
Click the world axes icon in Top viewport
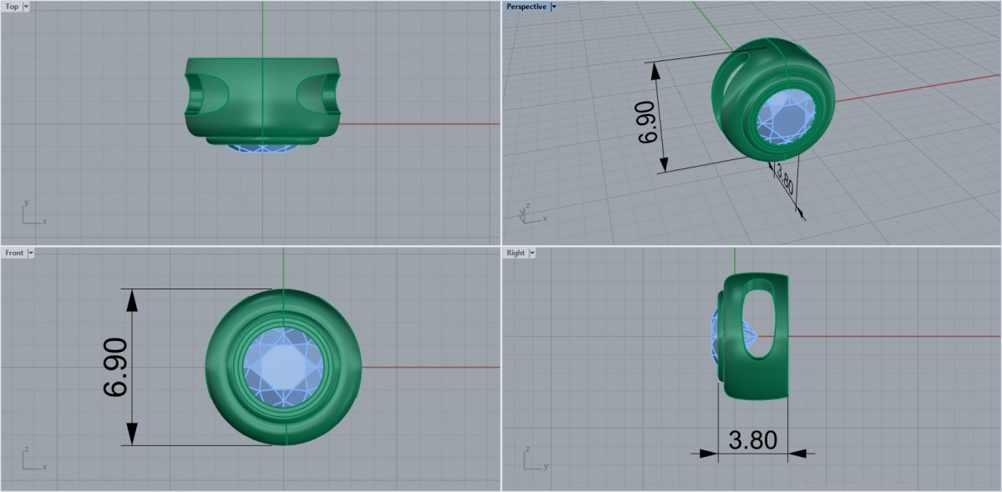click(32, 214)
